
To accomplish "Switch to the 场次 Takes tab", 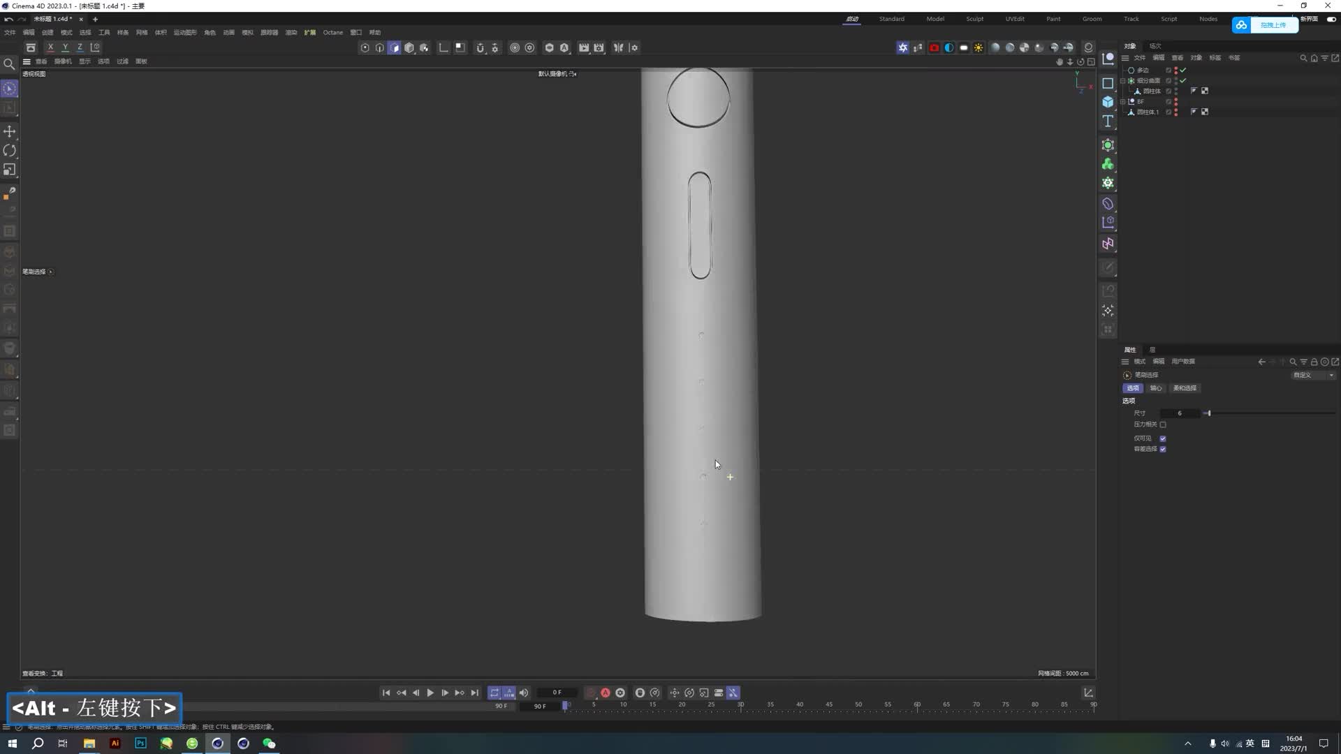I will tap(1155, 46).
